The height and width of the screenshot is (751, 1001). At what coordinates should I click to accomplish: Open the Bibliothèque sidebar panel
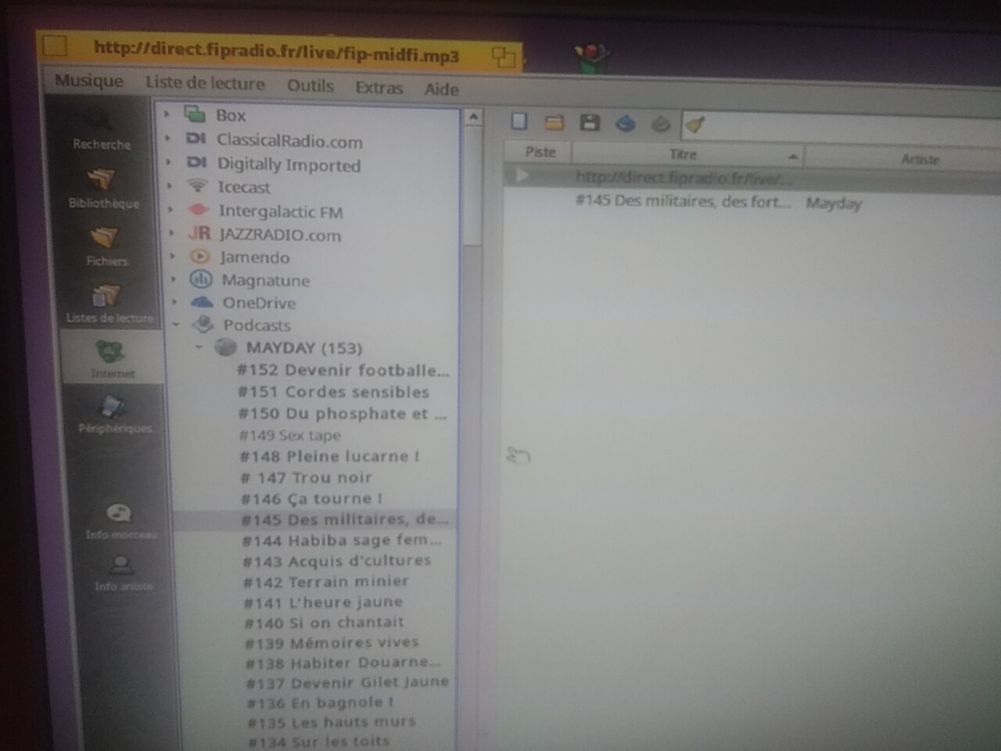pyautogui.click(x=102, y=189)
